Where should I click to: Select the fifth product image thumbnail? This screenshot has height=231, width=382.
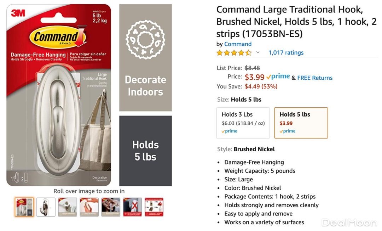111,207
